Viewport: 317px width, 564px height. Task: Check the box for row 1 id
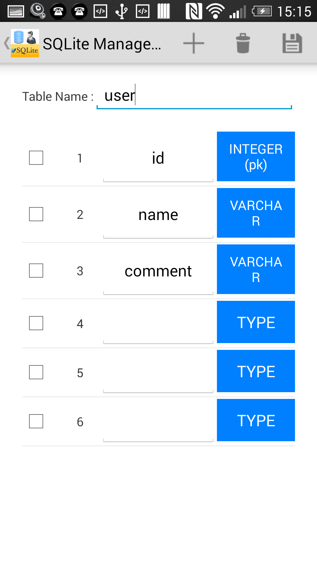[x=36, y=158]
